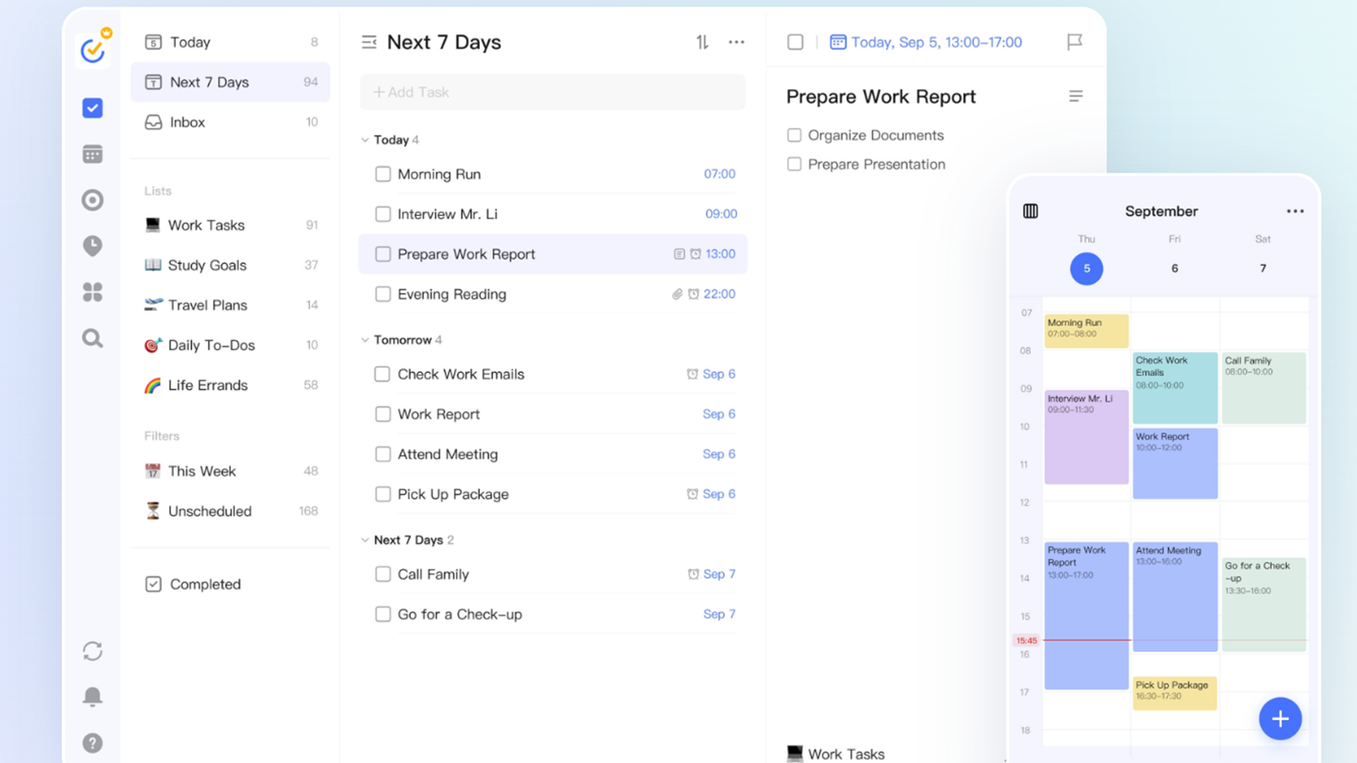Switch calendar layout via columns icon
The image size is (1357, 763).
click(x=1030, y=211)
